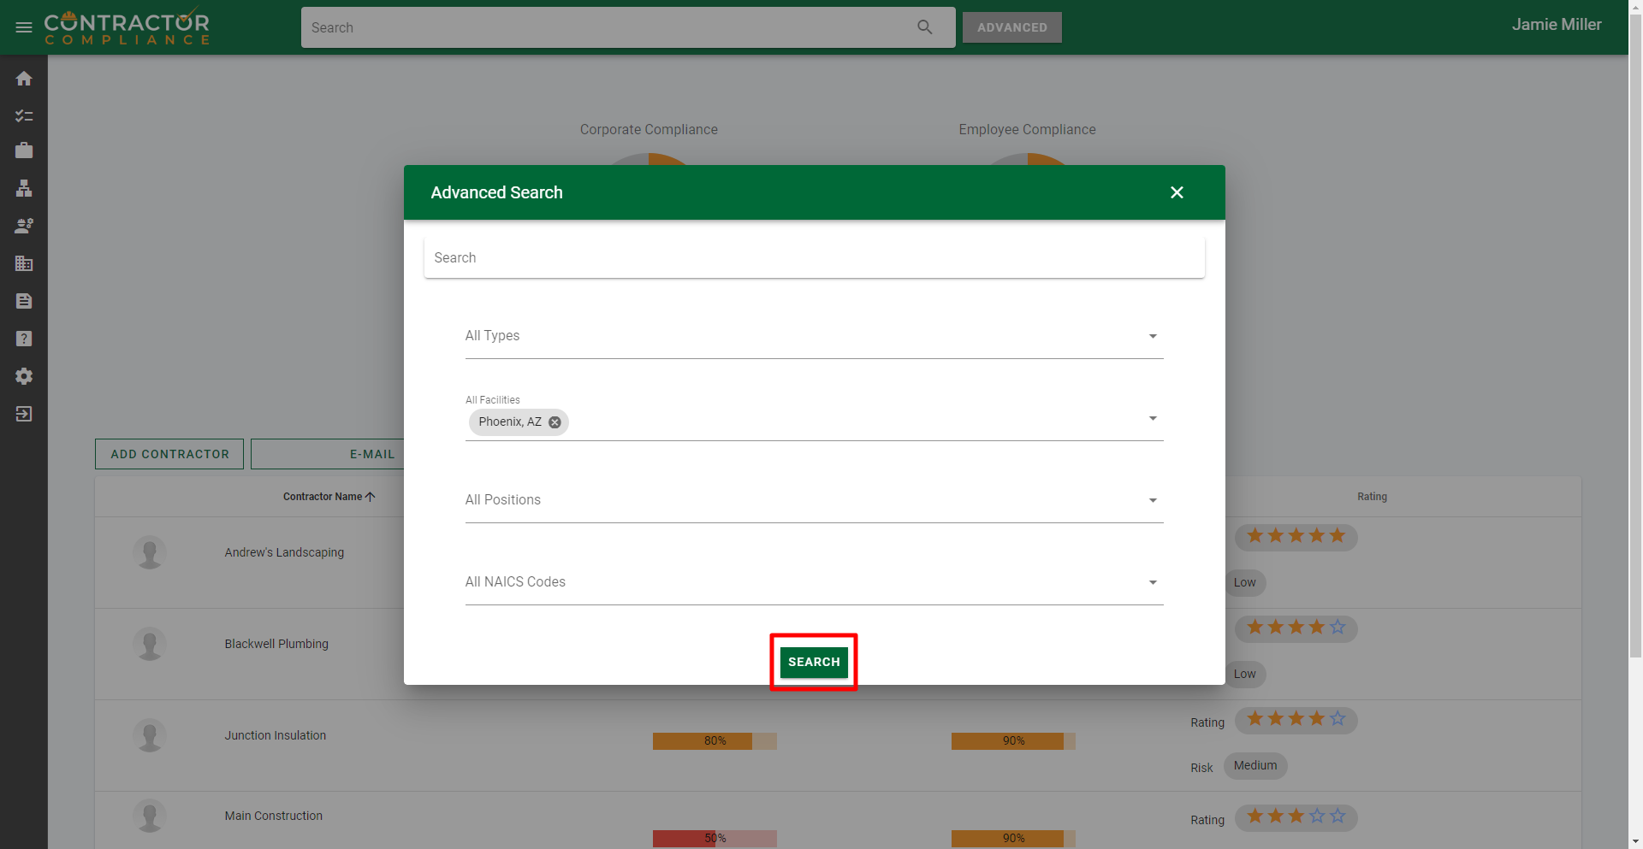Click the ADD CONTRACTOR button
The width and height of the screenshot is (1643, 849).
click(169, 454)
